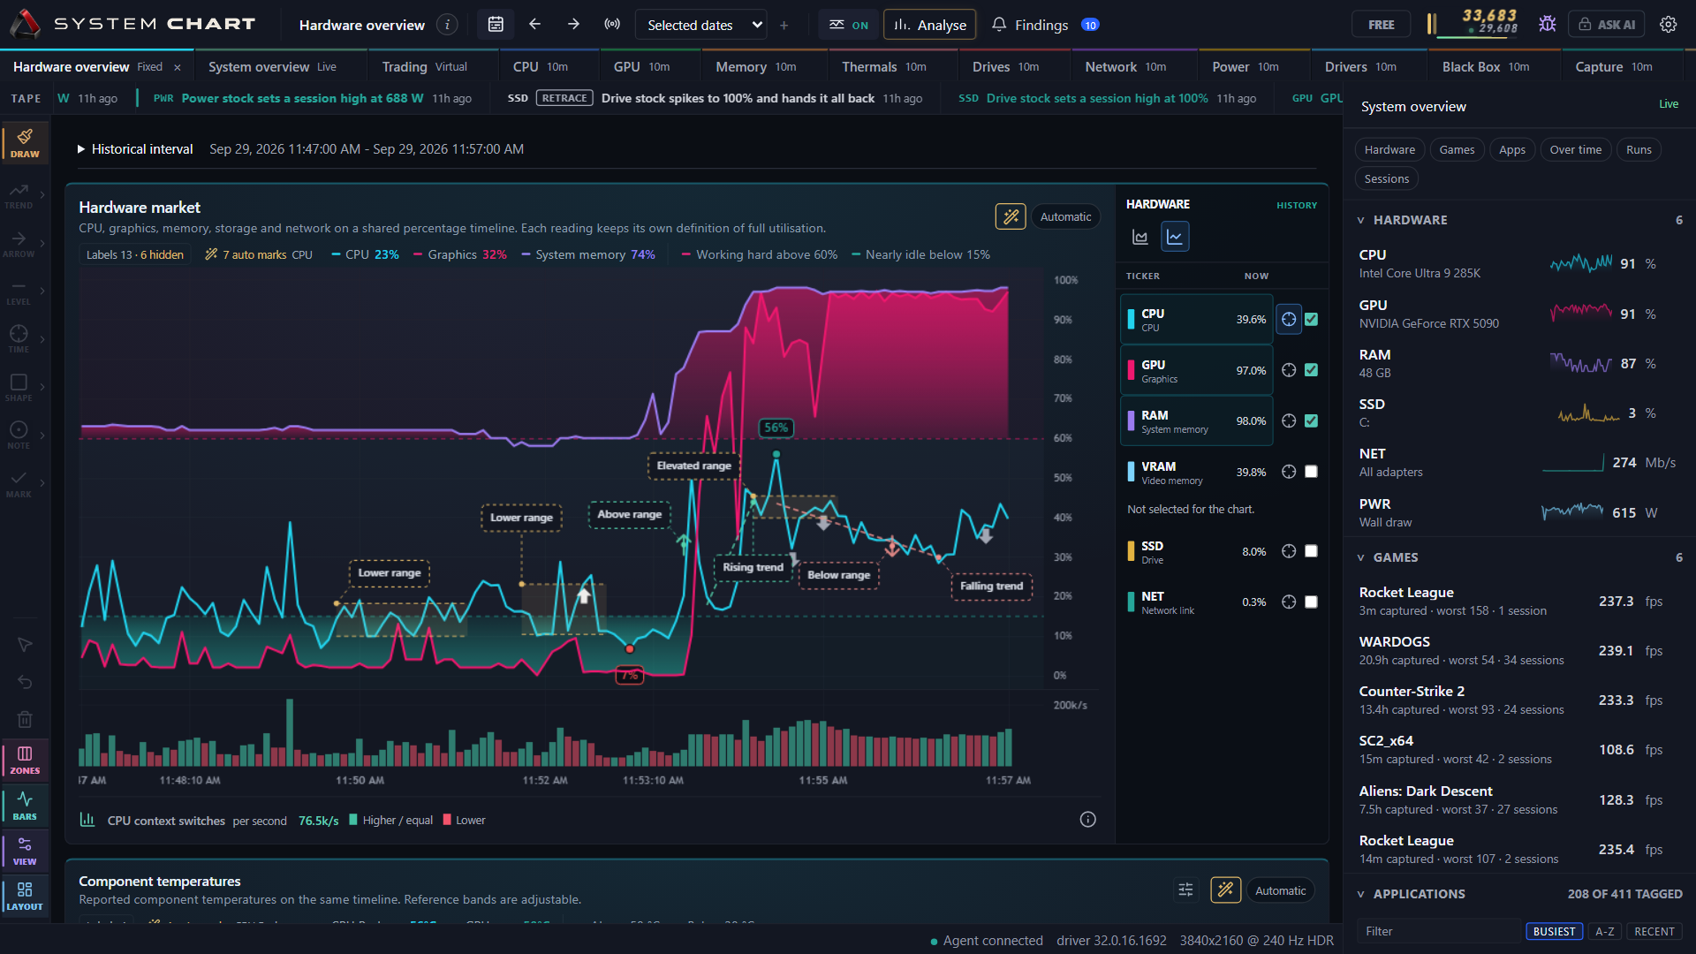The width and height of the screenshot is (1696, 954).
Task: Switch hardware panel to line chart view
Action: tap(1175, 237)
